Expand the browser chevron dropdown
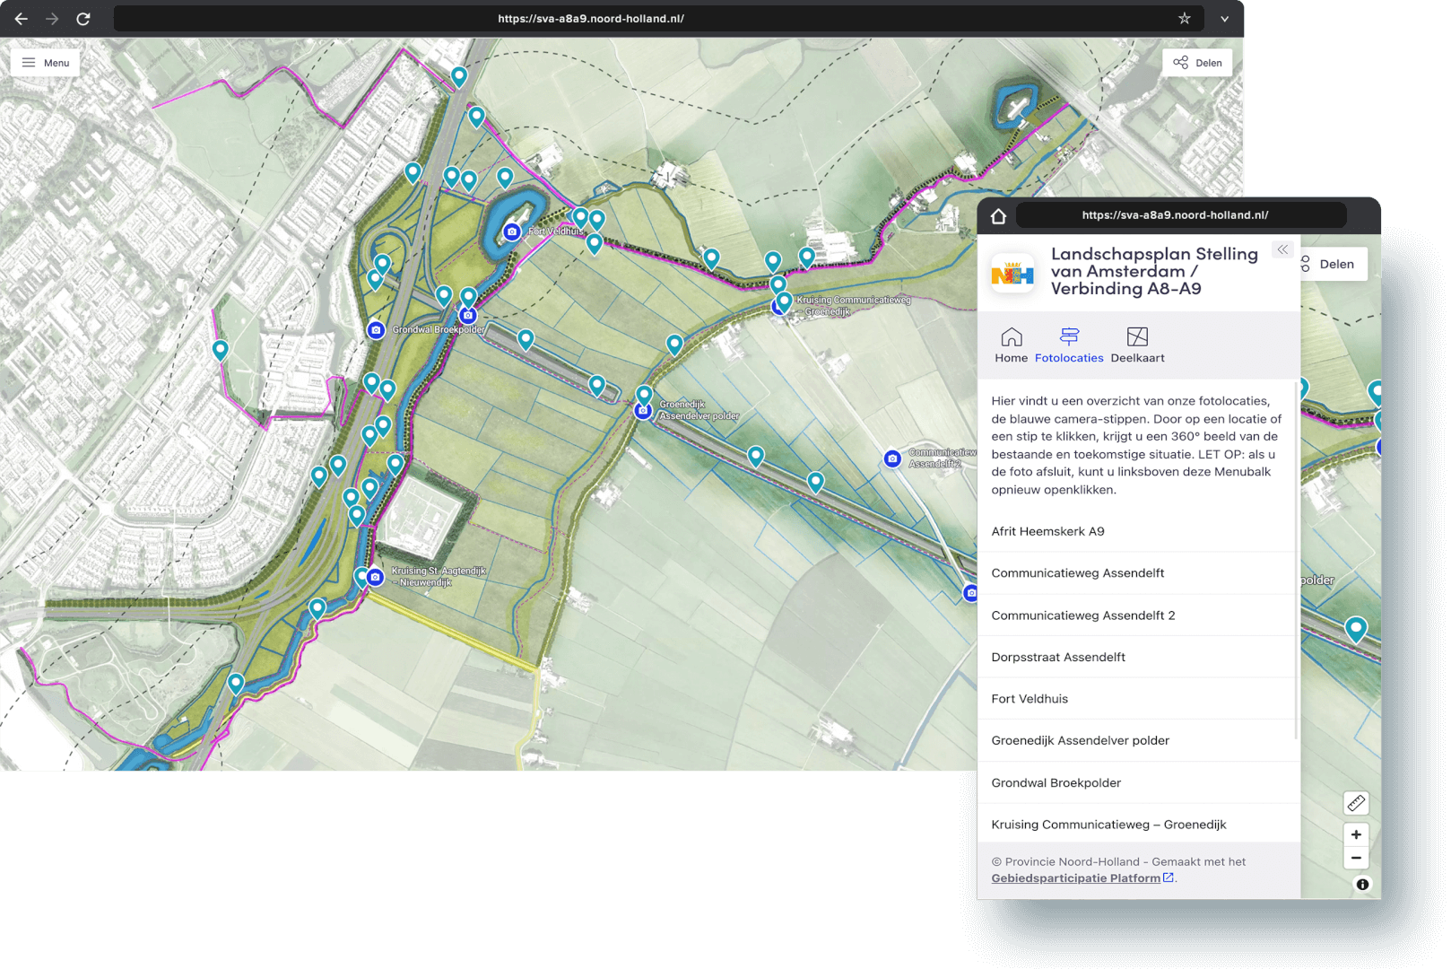Viewport: 1451px width, 969px height. [1224, 19]
